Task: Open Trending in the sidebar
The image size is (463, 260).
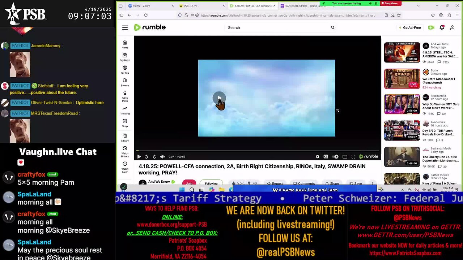Action: pyautogui.click(x=125, y=110)
